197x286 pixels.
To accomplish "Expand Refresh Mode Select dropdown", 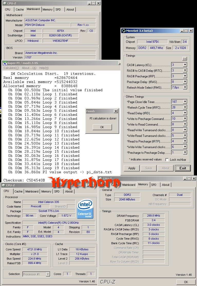I will pos(185,87).
